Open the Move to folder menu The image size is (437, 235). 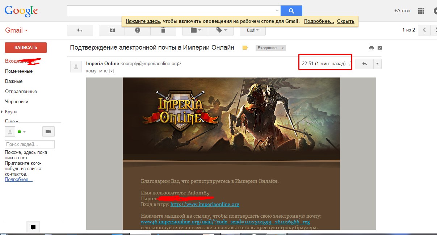point(195,30)
